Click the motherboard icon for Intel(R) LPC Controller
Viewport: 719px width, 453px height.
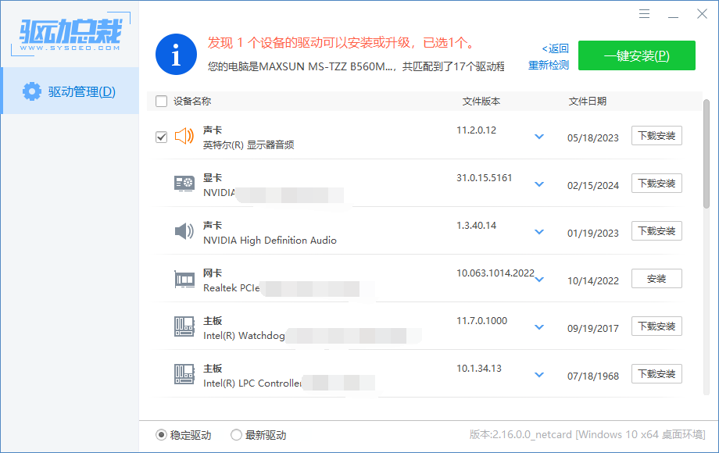point(183,374)
